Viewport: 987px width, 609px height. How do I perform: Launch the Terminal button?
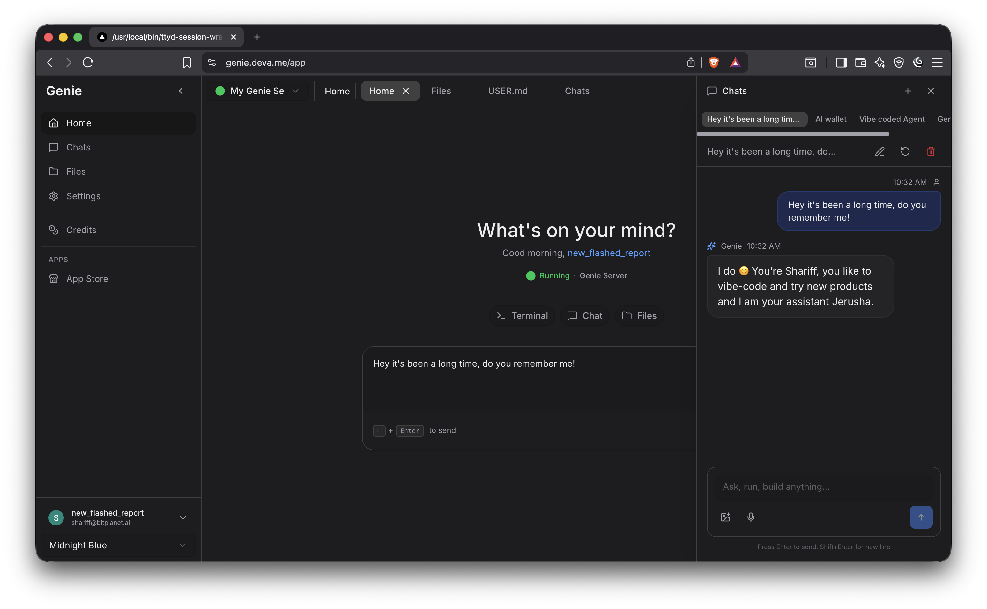point(522,316)
